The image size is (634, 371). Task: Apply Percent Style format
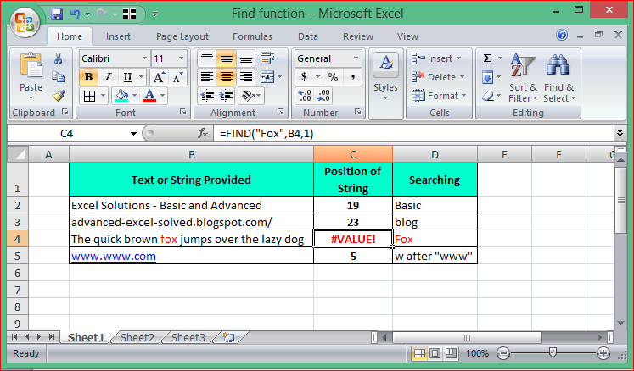(x=334, y=77)
